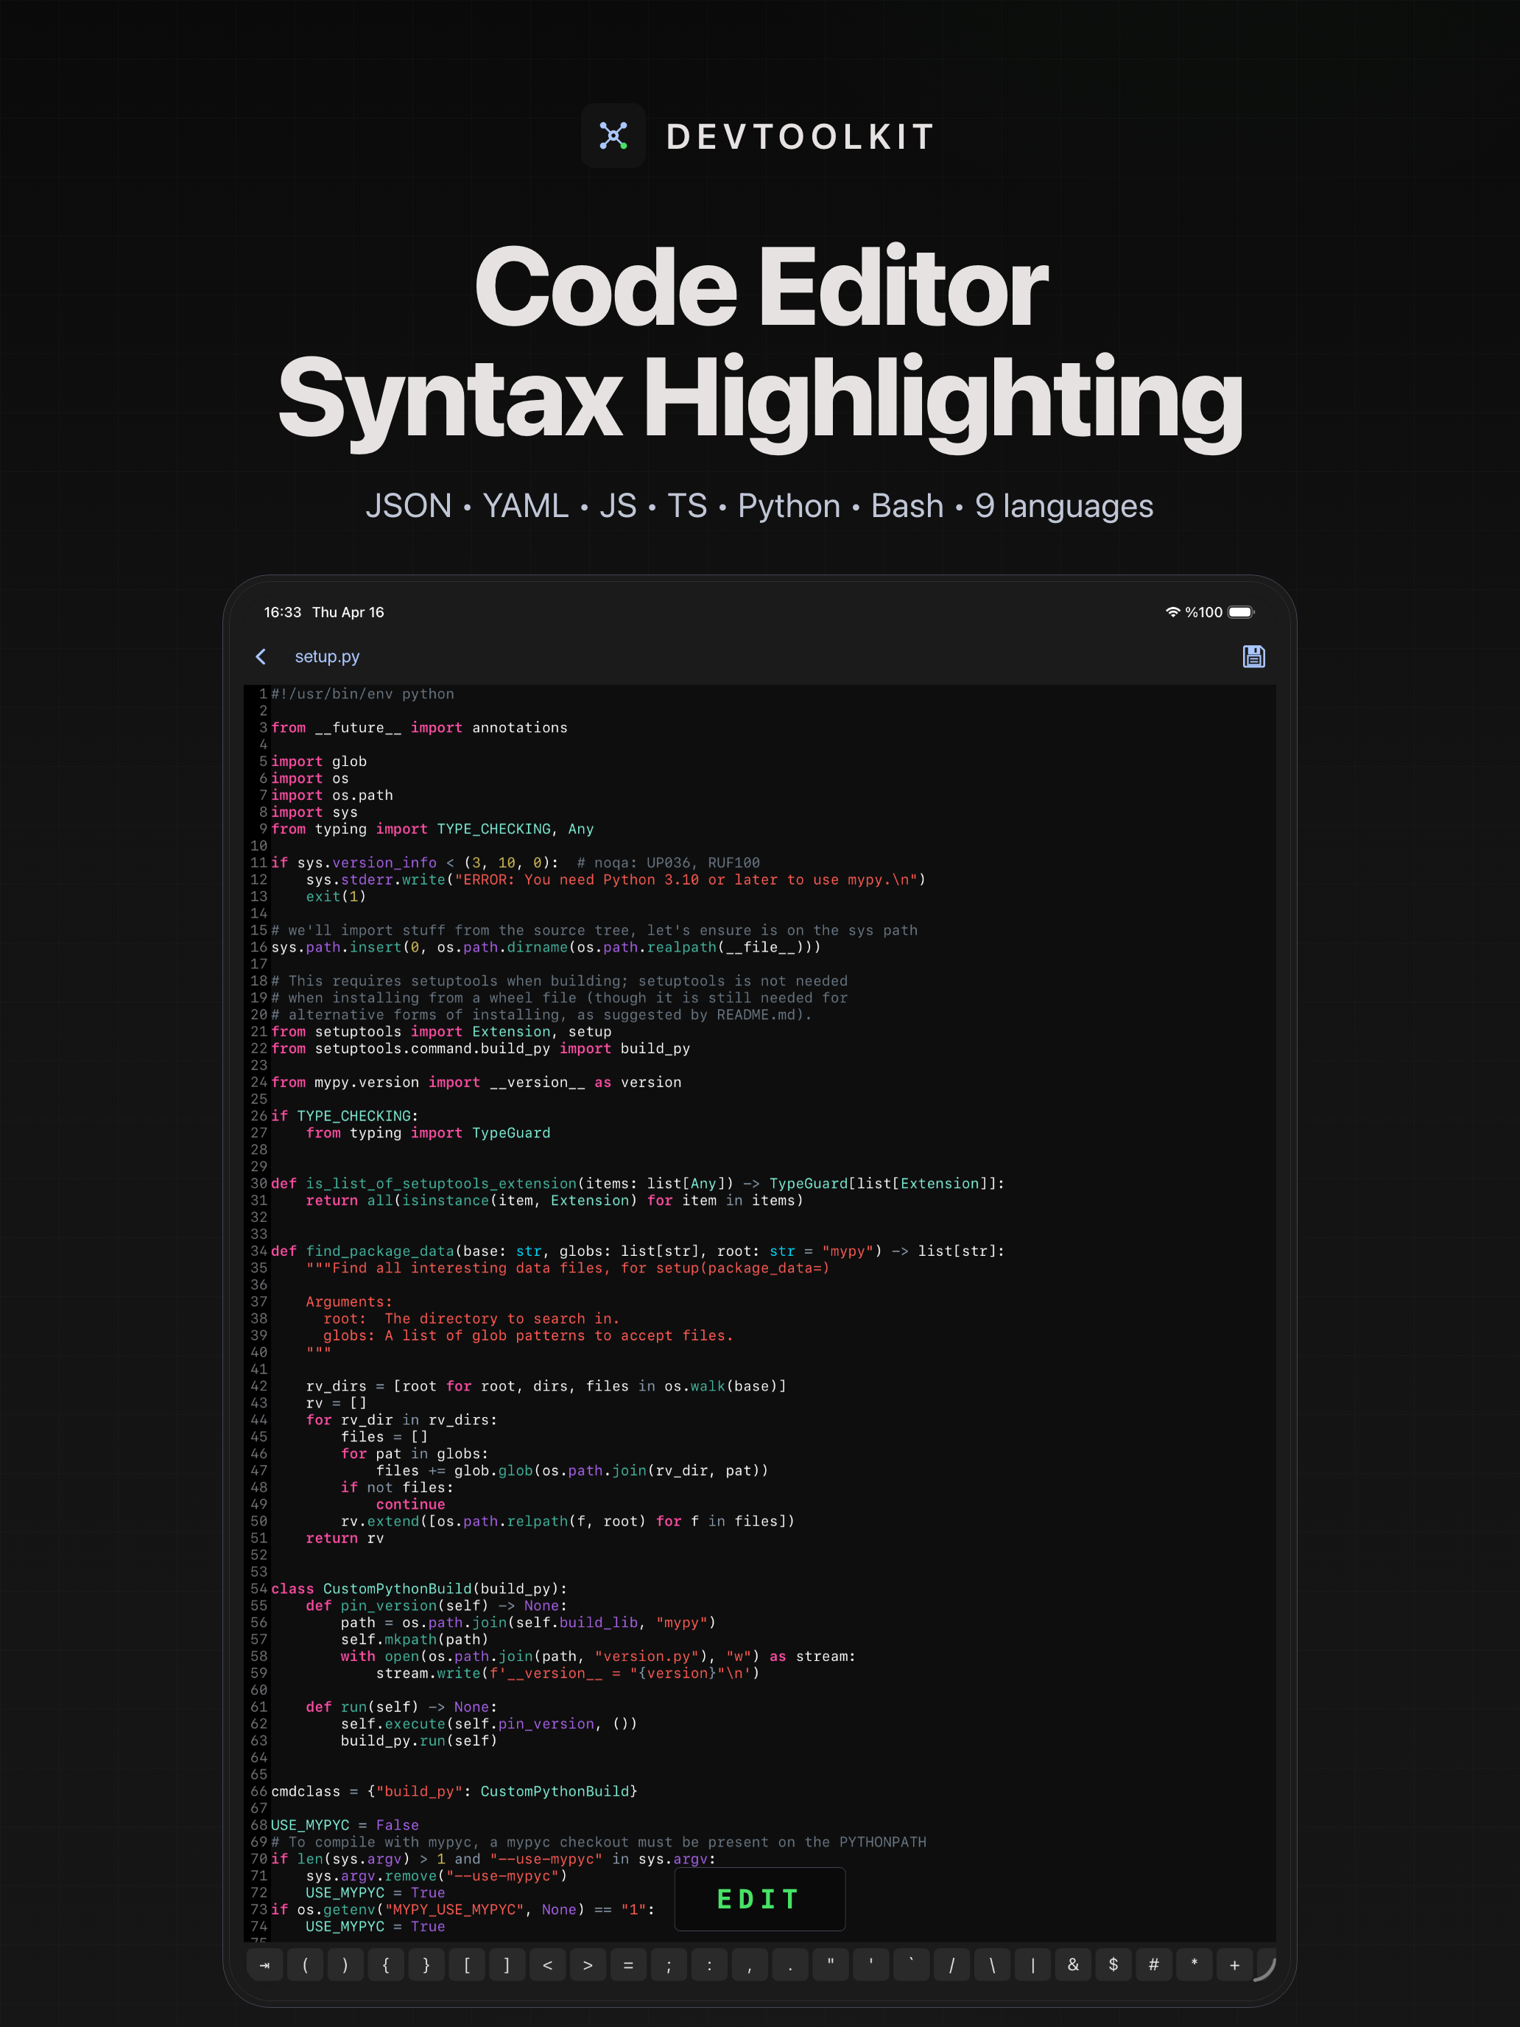Insert a closing parenthesis key

[345, 1964]
